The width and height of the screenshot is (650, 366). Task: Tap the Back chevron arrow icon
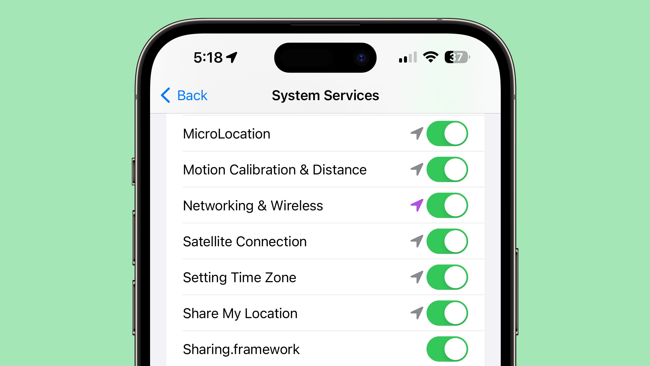coord(165,95)
